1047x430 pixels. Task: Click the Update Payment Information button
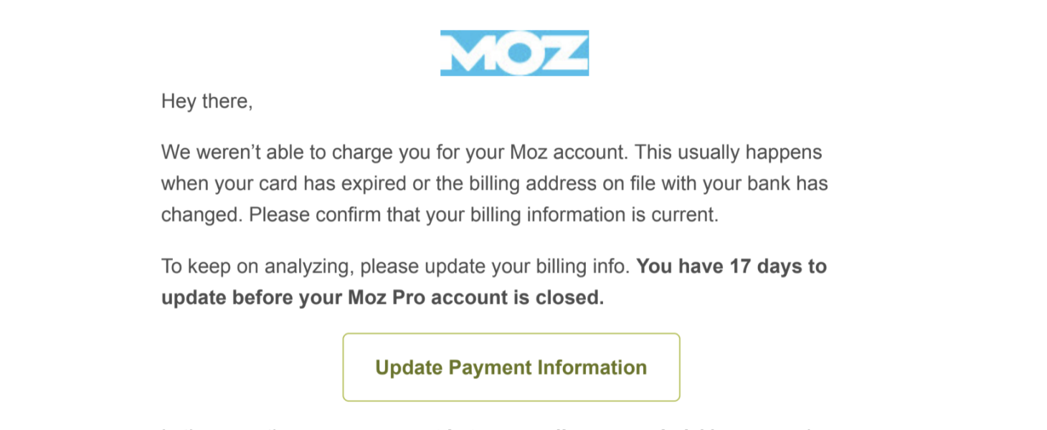coord(511,367)
